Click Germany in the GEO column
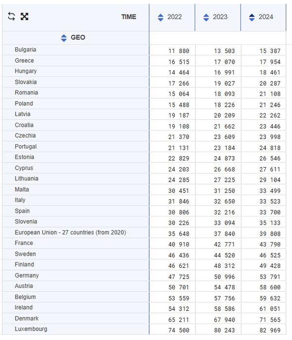 click(27, 275)
